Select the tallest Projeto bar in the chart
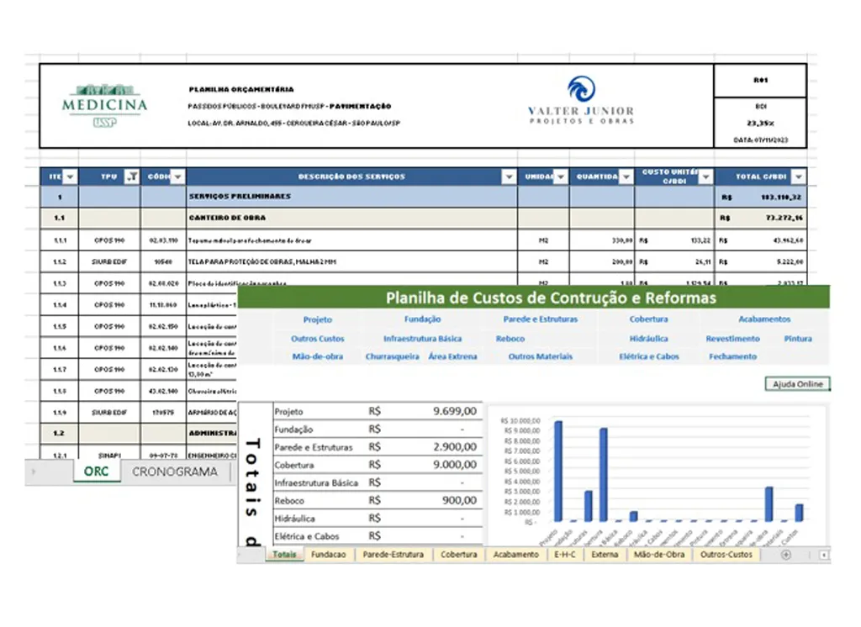The height and width of the screenshot is (627, 861). [558, 471]
